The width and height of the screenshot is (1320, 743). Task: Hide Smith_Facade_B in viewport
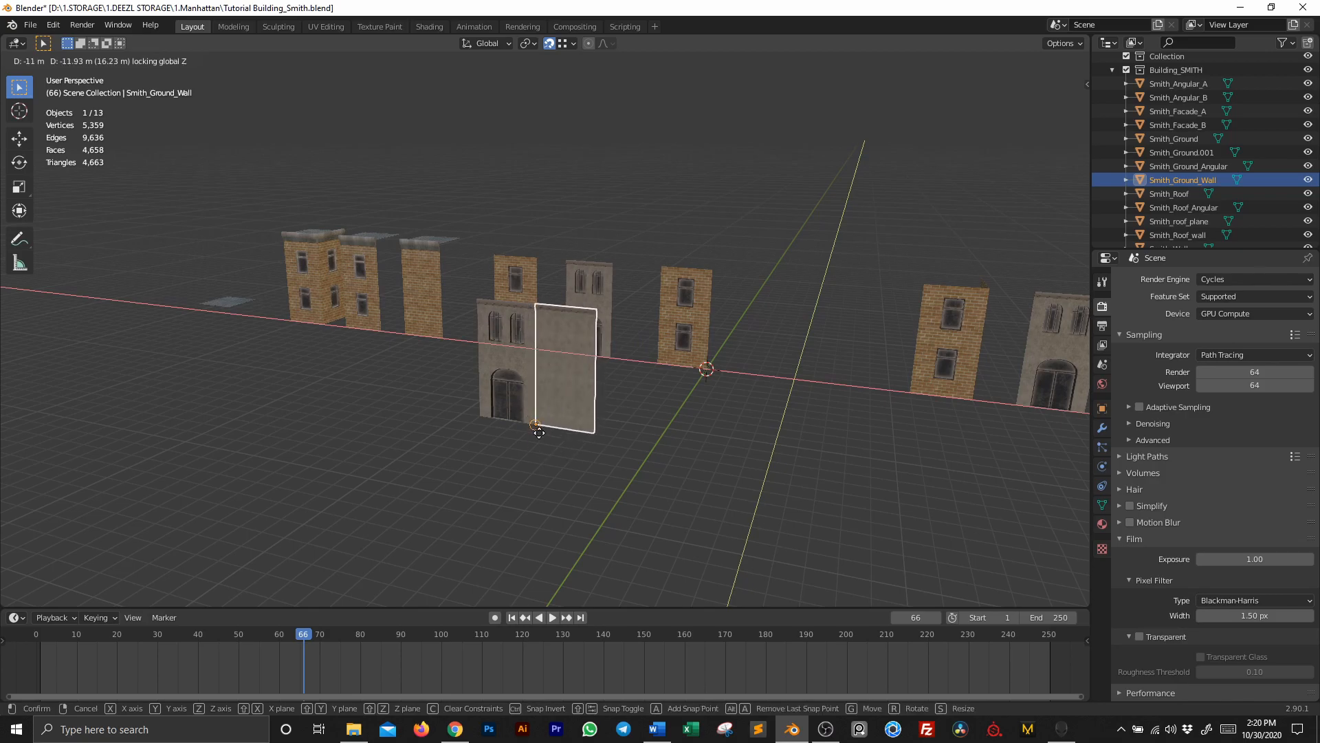[1308, 125]
